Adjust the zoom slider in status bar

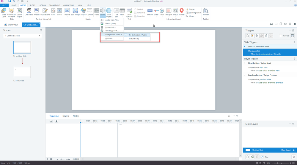[277, 163]
